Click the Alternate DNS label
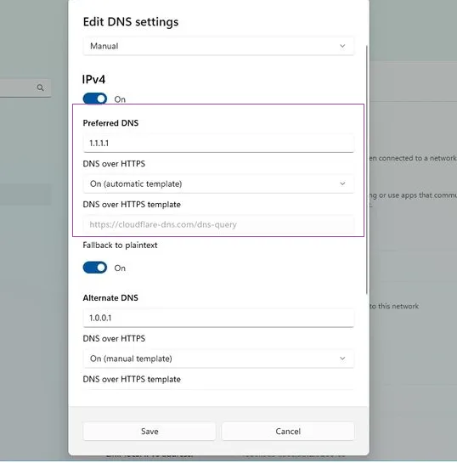Image resolution: width=457 pixels, height=463 pixels. click(110, 297)
